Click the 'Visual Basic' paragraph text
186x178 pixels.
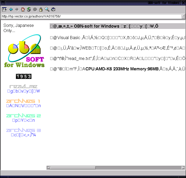(117, 38)
